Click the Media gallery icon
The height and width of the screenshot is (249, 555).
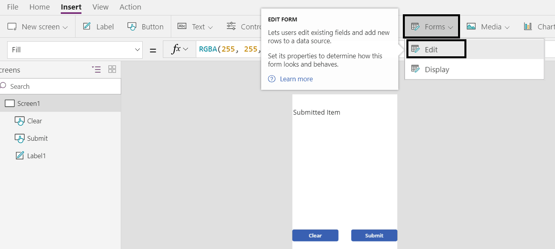[x=471, y=26]
